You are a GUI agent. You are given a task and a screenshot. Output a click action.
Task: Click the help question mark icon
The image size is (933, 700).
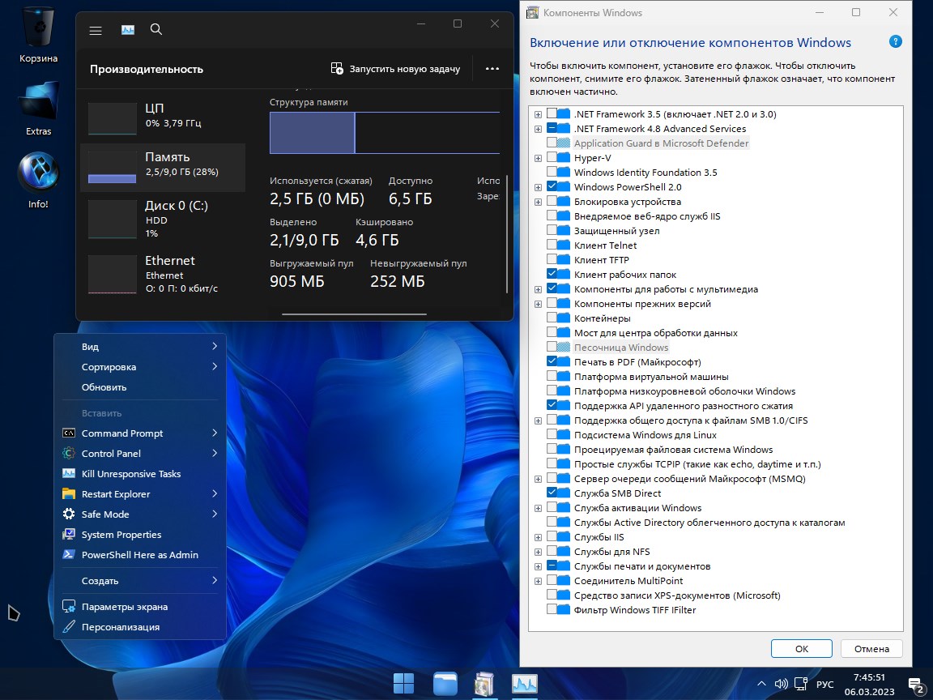pyautogui.click(x=895, y=42)
